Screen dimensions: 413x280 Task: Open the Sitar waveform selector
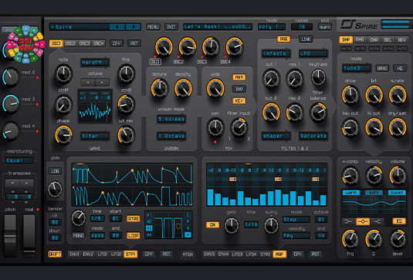click(95, 136)
